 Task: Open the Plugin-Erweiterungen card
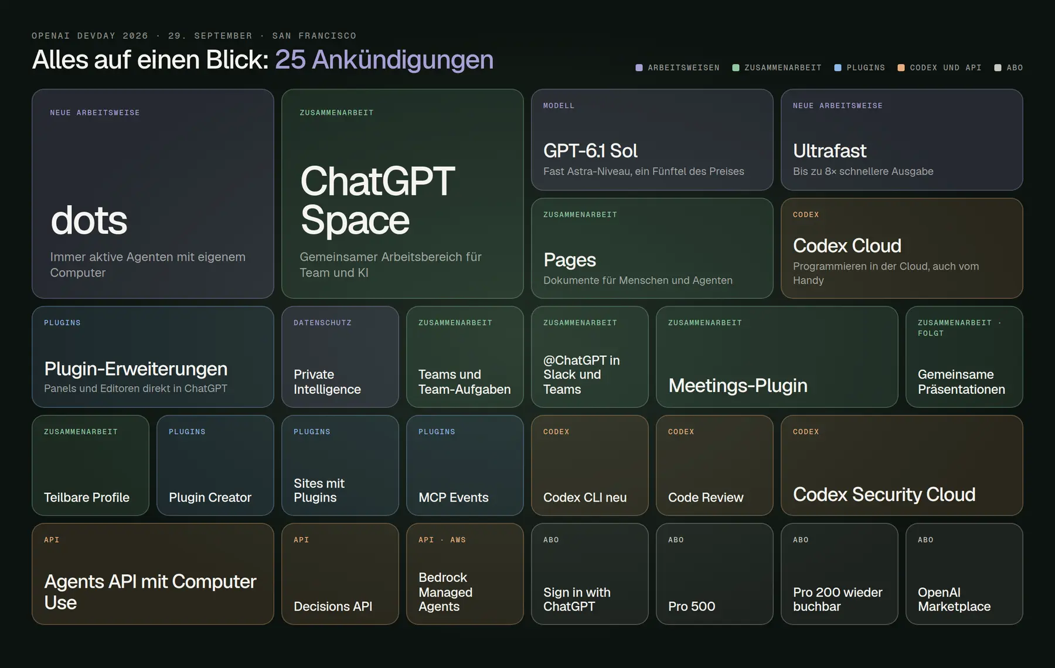[153, 357]
